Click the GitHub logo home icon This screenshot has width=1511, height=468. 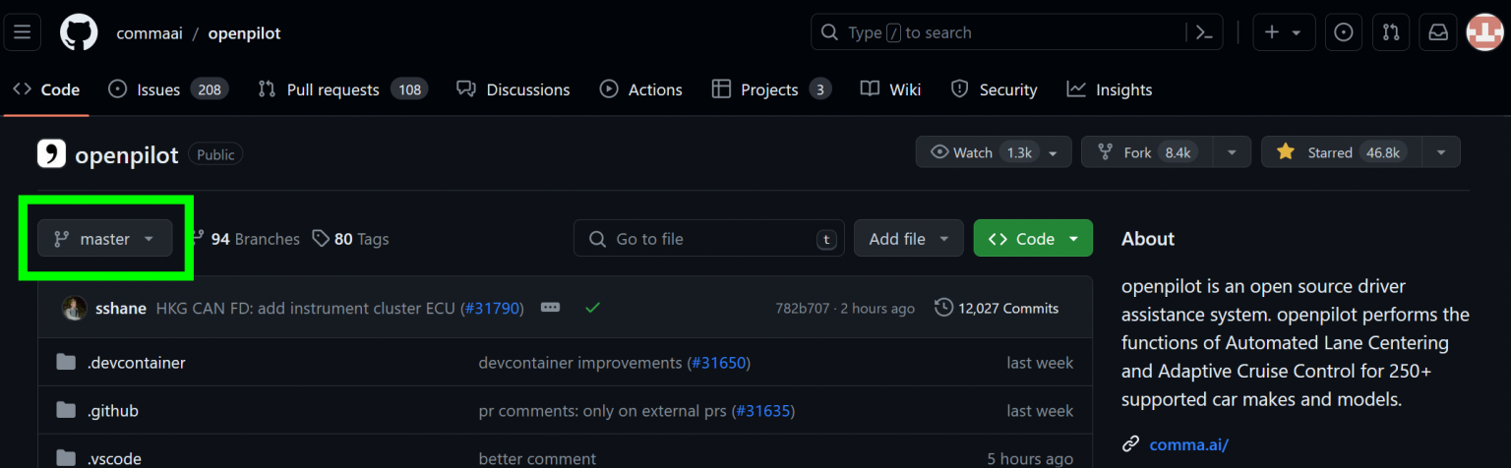pyautogui.click(x=79, y=32)
